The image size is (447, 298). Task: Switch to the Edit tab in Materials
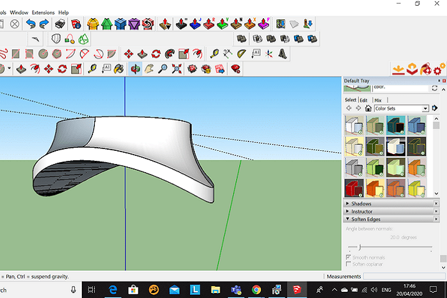point(363,100)
